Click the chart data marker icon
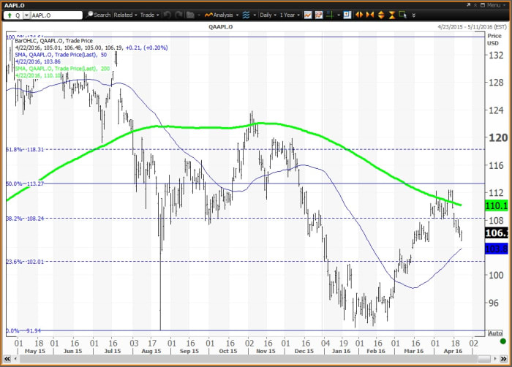The height and width of the screenshot is (367, 512). [347, 15]
